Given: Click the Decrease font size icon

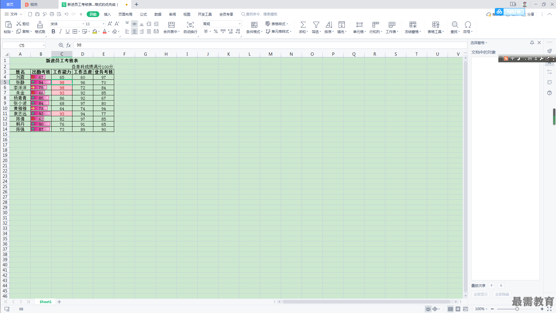Looking at the screenshot, I should [117, 24].
